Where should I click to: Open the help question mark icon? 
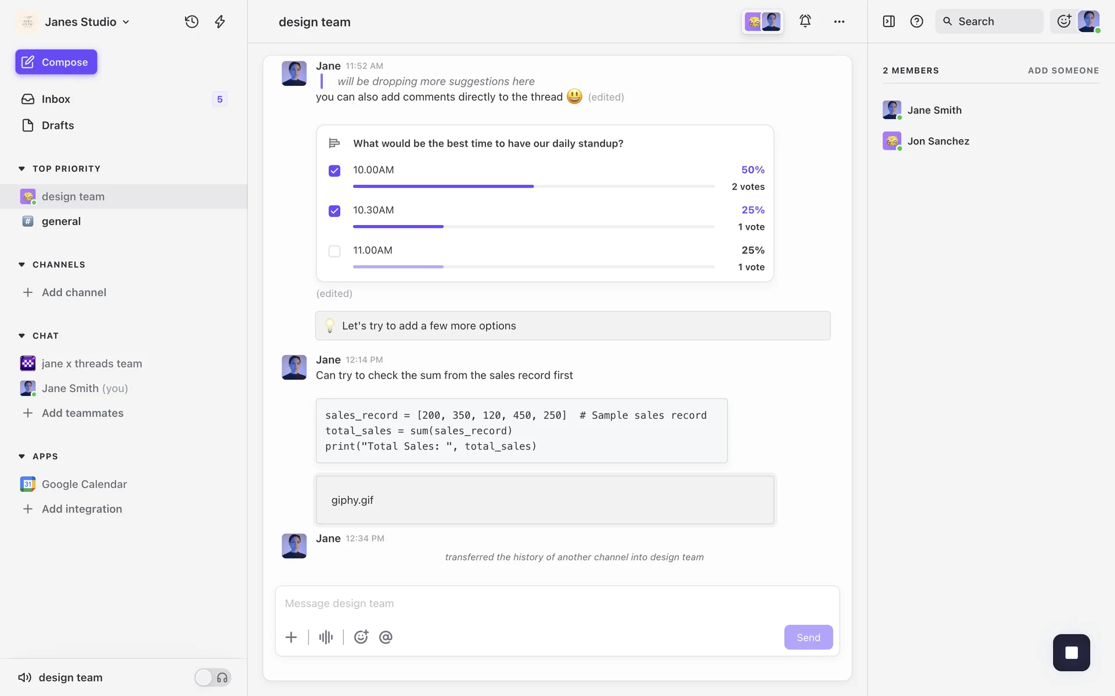[x=916, y=21]
